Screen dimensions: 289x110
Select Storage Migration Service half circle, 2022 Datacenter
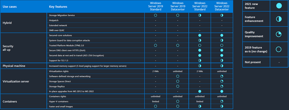(x=222, y=15)
